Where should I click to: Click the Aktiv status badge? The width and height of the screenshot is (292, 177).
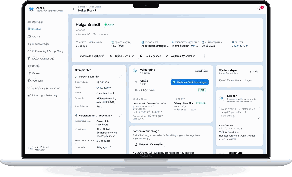click(109, 25)
